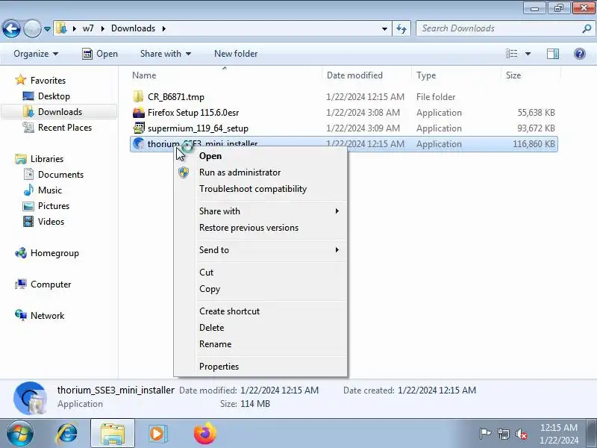Launch Internet Explorer from the taskbar
The width and height of the screenshot is (597, 448).
pyautogui.click(x=67, y=434)
